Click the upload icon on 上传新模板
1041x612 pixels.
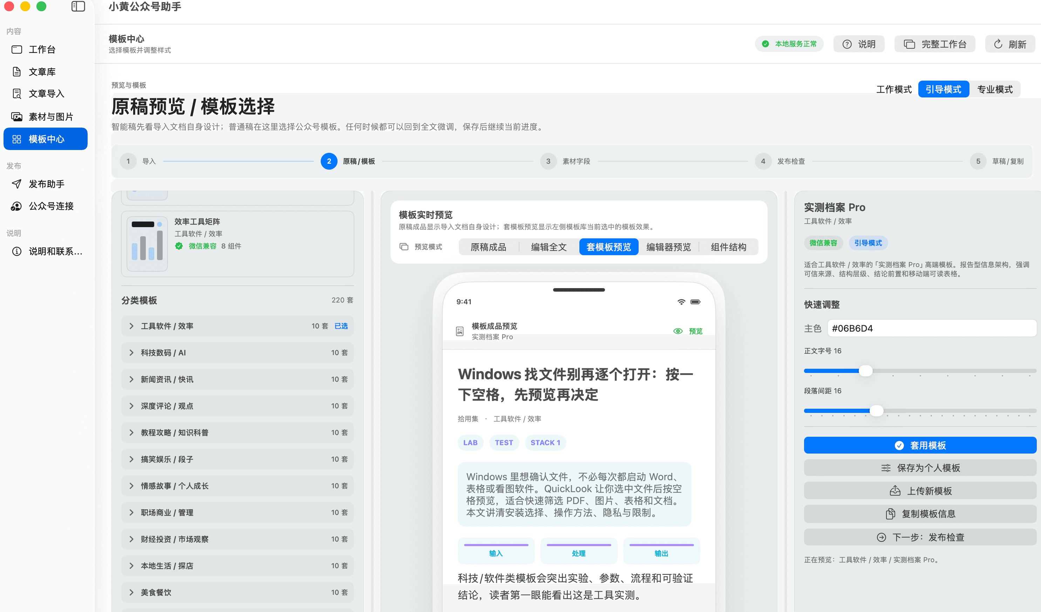pos(895,490)
